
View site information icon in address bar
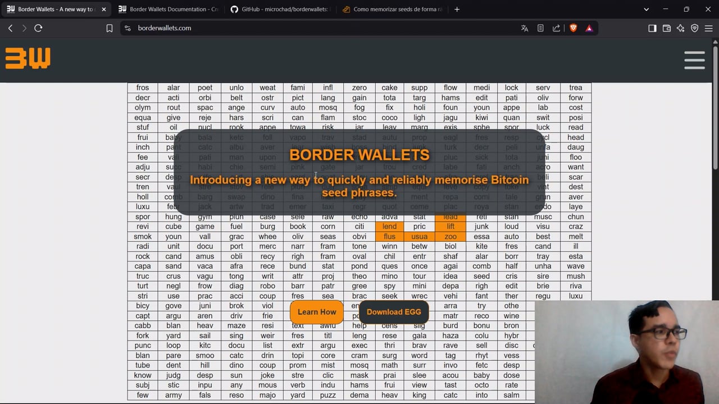point(128,28)
